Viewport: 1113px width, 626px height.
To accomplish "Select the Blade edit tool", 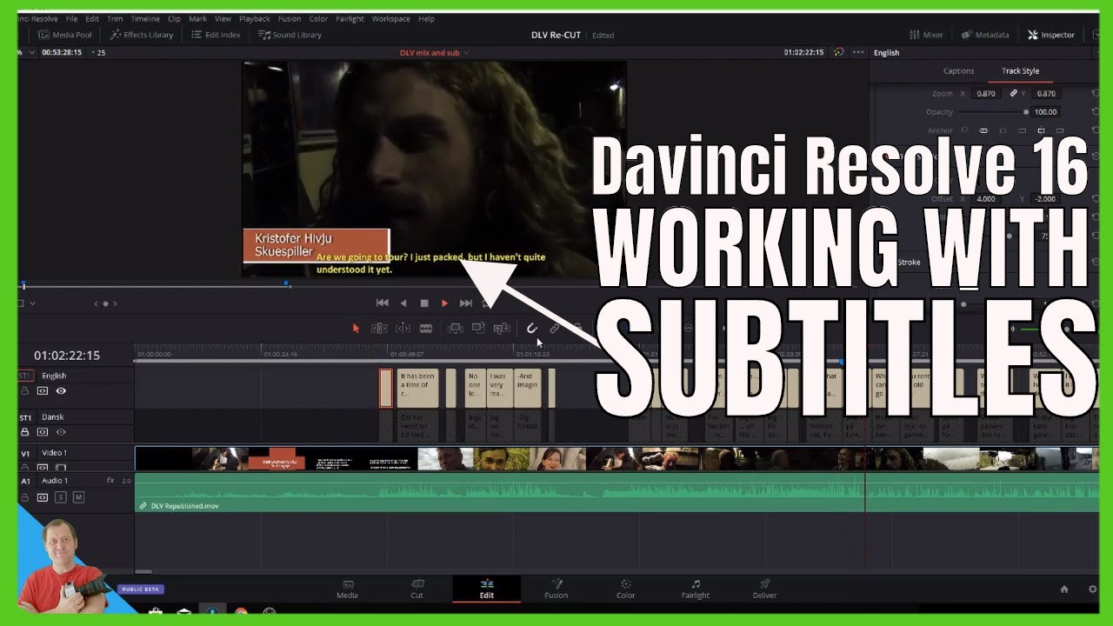I will pos(426,328).
